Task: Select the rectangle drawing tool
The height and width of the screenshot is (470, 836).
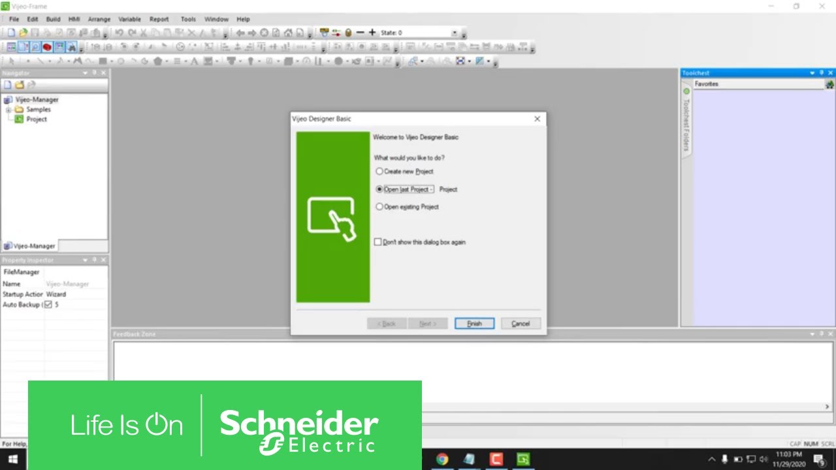Action: coord(103,61)
